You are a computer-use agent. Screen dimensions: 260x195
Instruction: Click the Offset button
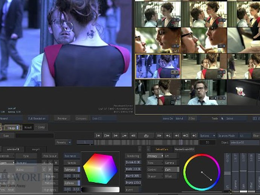pyautogui.click(x=172, y=177)
